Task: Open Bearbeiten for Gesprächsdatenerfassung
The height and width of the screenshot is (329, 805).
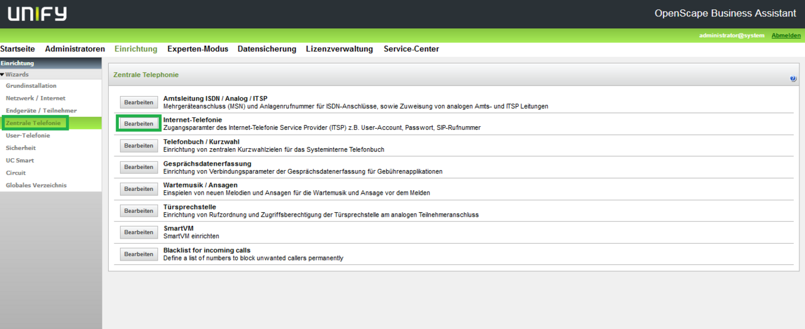Action: point(138,167)
